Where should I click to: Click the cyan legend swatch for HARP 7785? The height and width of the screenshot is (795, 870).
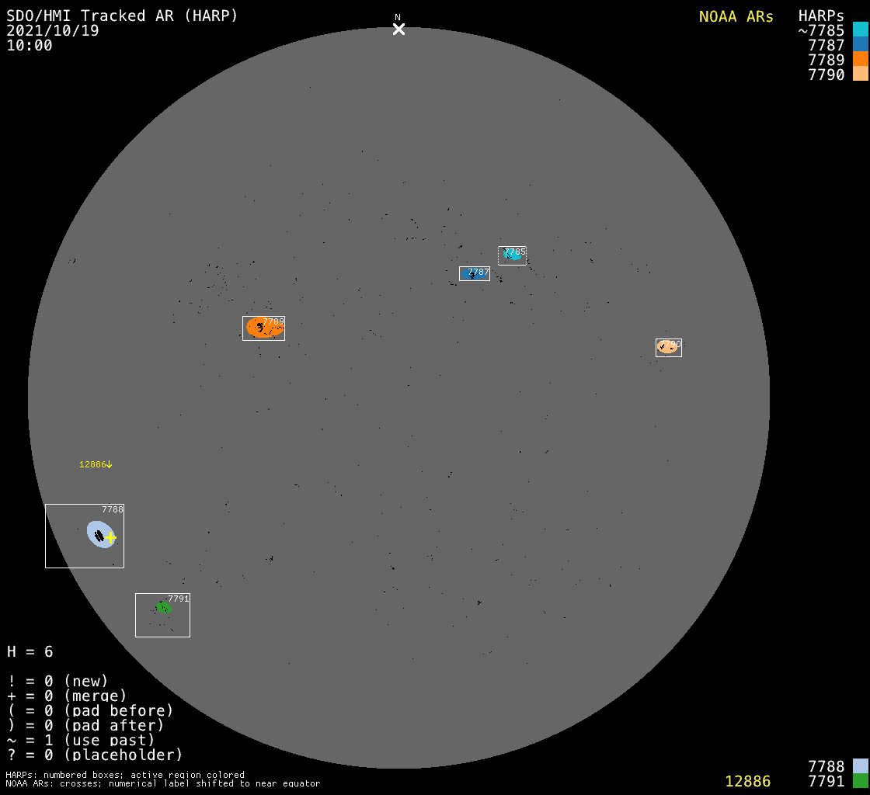860,30
